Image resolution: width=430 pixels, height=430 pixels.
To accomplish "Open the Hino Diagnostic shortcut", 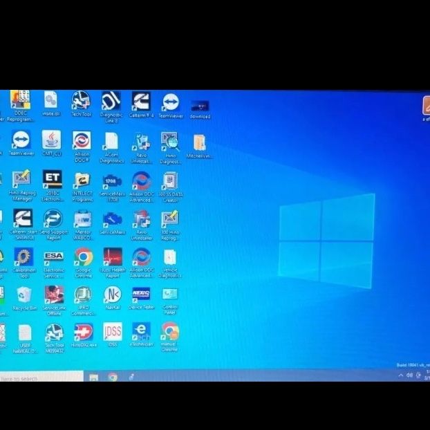I will click(170, 148).
